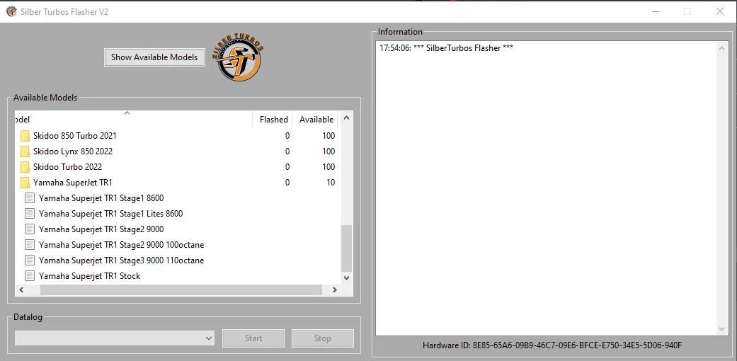The image size is (737, 361).
Task: Select Yamaha Superjet TR1 Stage1 Lites 8600
Action: (x=110, y=214)
